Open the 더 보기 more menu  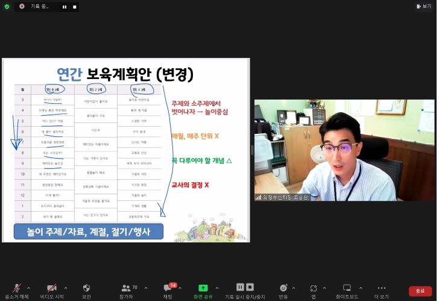[x=382, y=291]
